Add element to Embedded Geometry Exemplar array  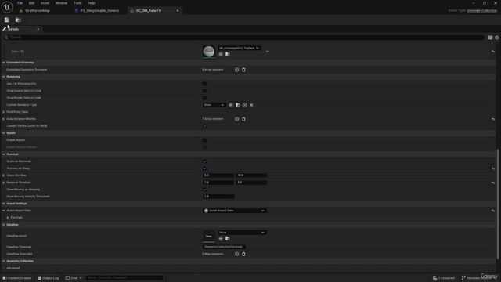(236, 70)
